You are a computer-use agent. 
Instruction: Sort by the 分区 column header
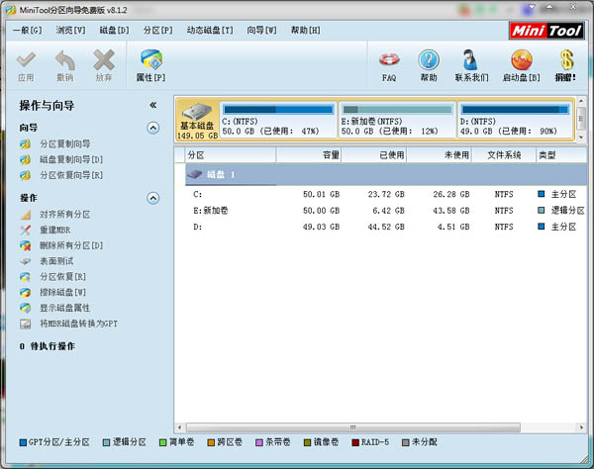tap(231, 155)
